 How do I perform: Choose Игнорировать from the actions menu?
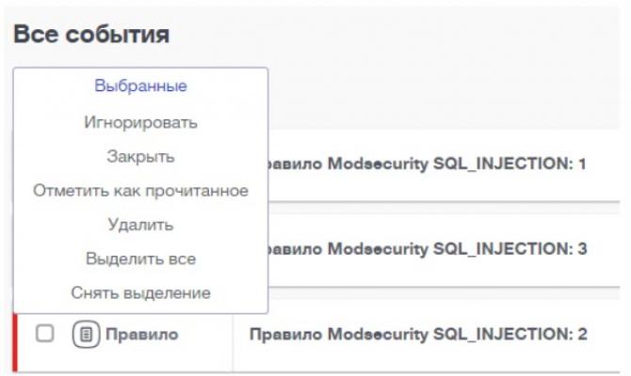(140, 122)
